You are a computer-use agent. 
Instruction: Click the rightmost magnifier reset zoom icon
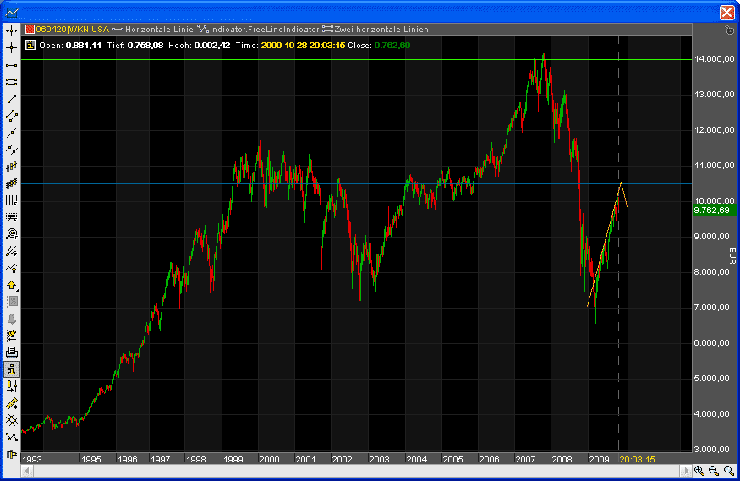728,471
